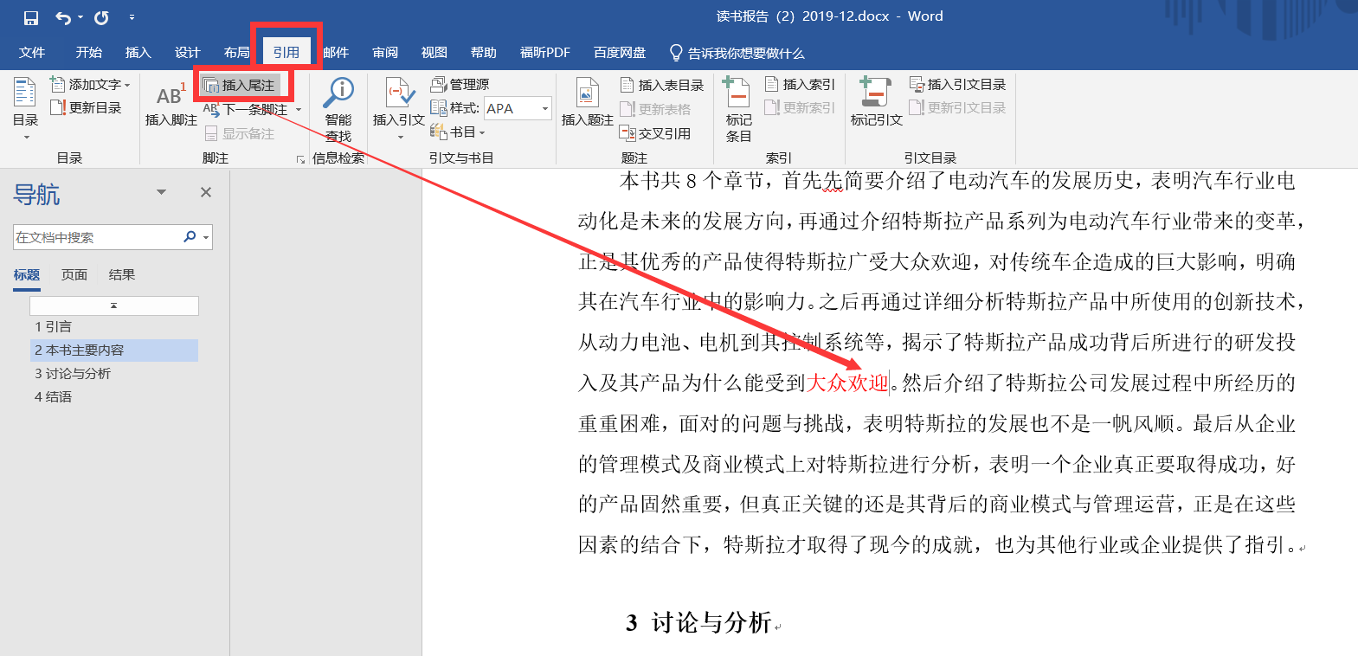Viewport: 1358px width, 656px height.
Task: Go to heading 2 本书主要内容
Action: pyautogui.click(x=114, y=350)
